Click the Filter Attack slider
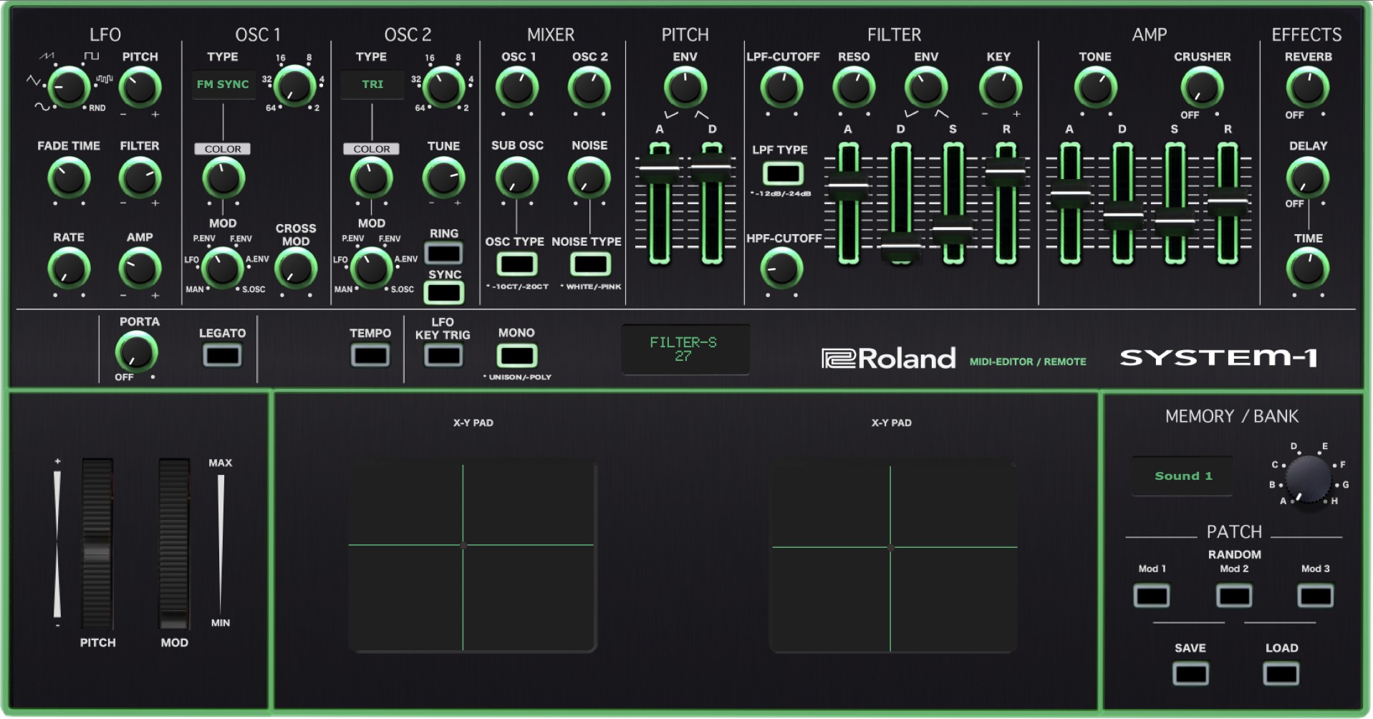This screenshot has height=719, width=1373. coord(849,185)
